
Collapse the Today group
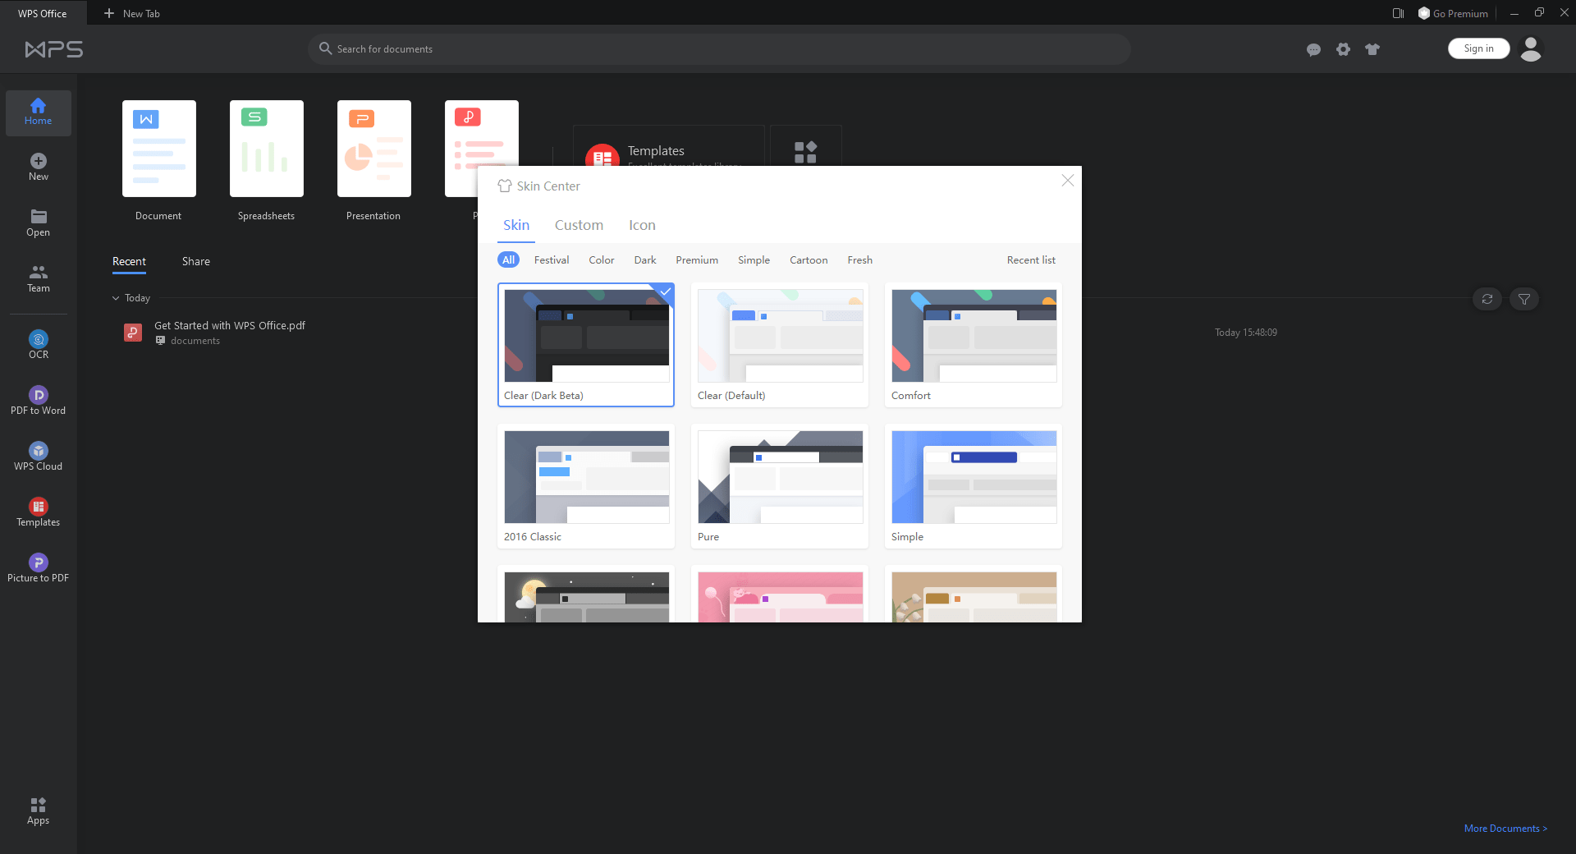click(x=116, y=298)
